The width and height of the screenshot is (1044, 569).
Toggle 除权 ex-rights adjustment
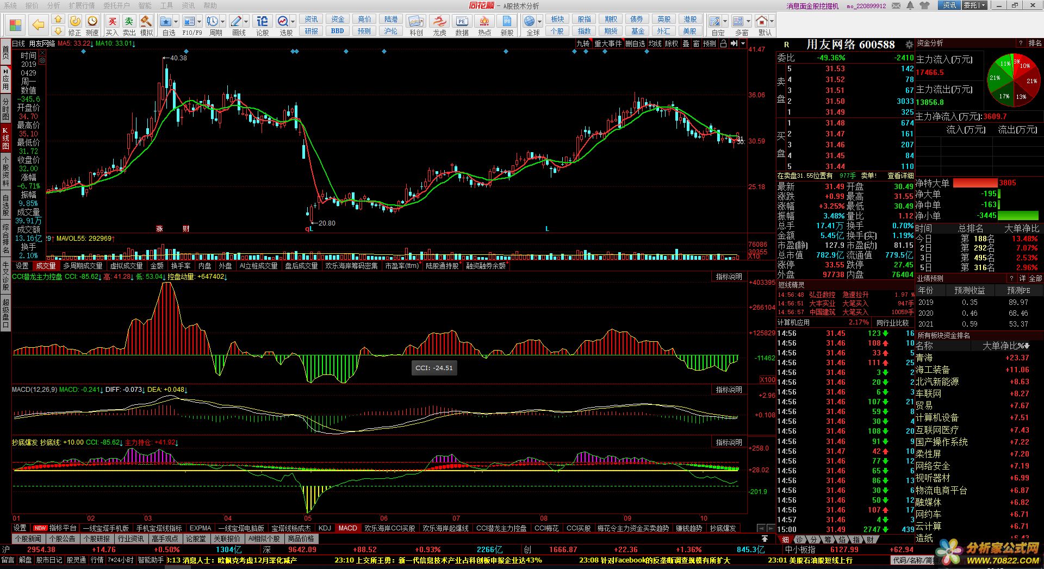pos(672,43)
